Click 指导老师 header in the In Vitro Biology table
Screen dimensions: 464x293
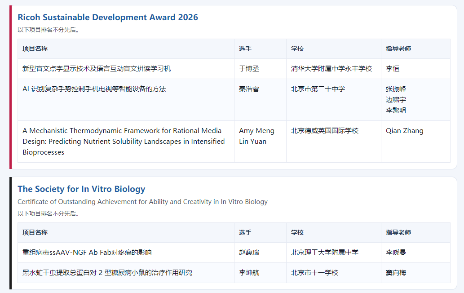pos(398,232)
